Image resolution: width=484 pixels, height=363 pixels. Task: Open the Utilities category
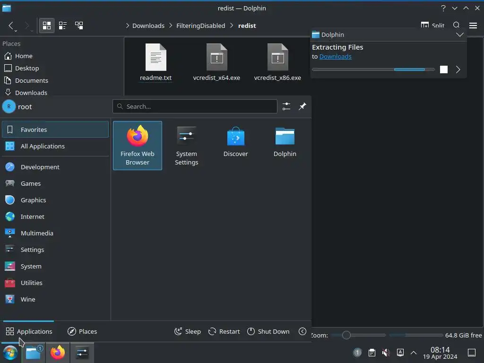tap(55, 283)
